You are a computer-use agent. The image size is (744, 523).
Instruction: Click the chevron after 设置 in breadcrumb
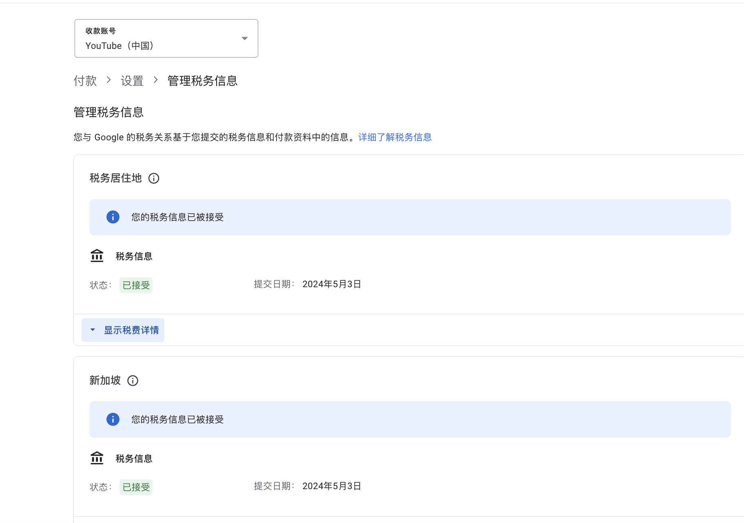155,80
